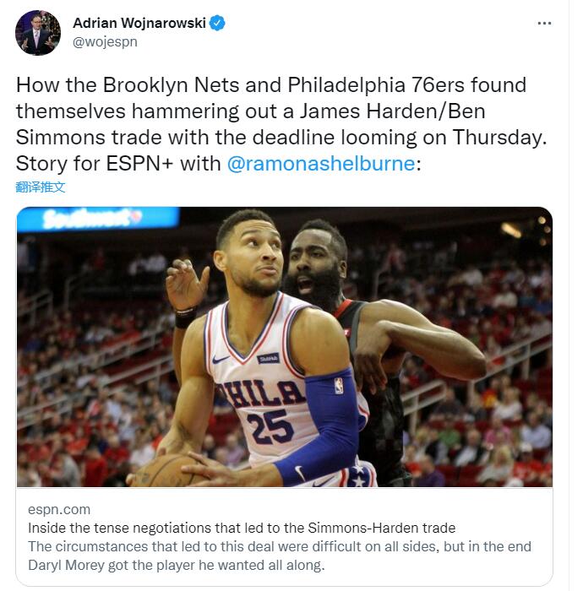The image size is (583, 591).
Task: Open the Simmons and Harden article photo
Action: pos(285,347)
